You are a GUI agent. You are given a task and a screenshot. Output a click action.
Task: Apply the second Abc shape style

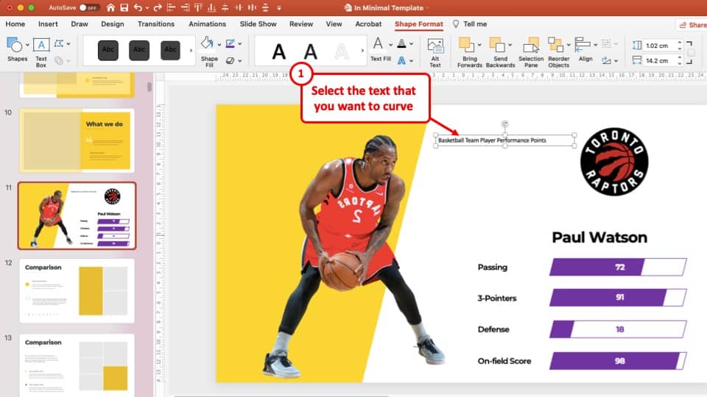tap(139, 50)
